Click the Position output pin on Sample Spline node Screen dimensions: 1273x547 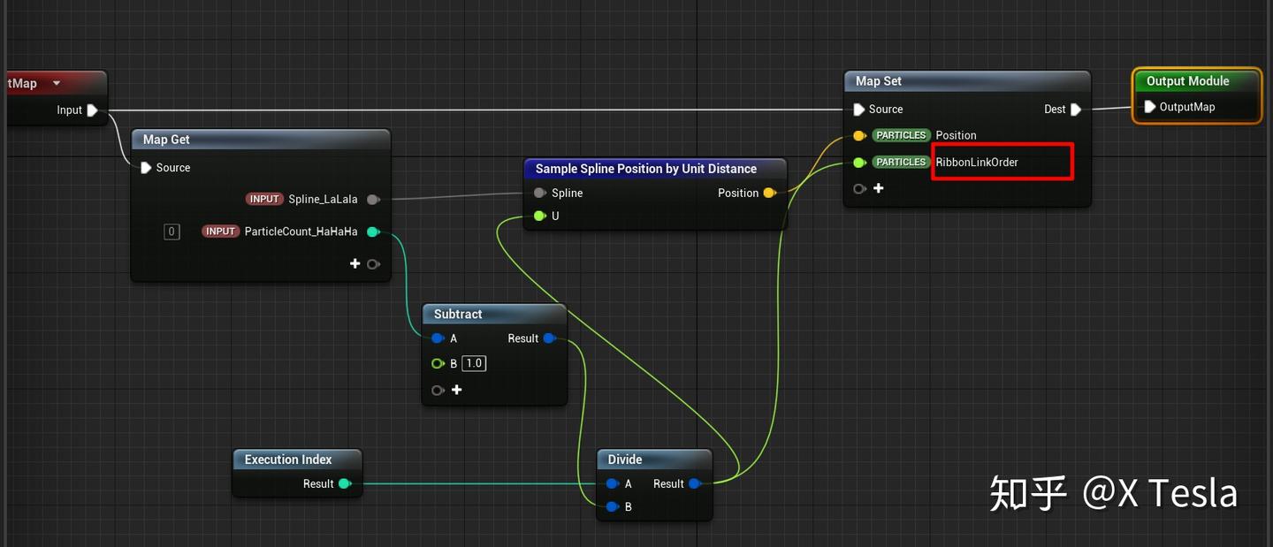point(768,193)
